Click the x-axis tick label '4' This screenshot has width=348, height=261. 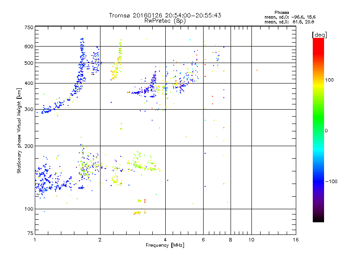165,240
